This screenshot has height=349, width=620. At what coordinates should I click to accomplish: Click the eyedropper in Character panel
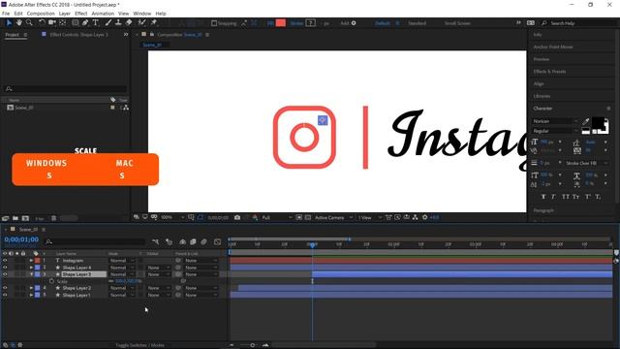[x=585, y=121]
